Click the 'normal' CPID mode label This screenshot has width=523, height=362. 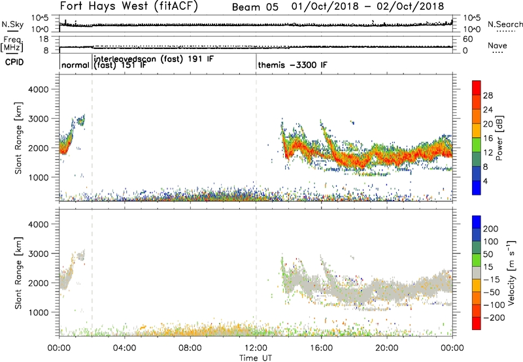pyautogui.click(x=75, y=65)
